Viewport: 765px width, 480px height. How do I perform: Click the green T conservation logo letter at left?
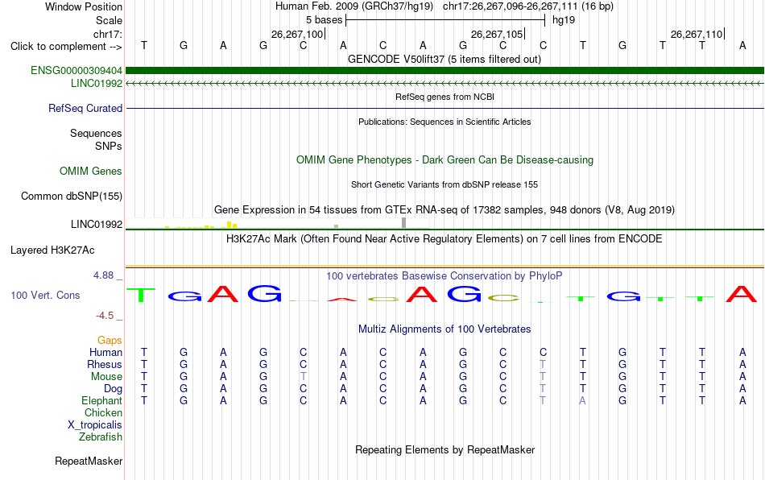pyautogui.click(x=141, y=295)
